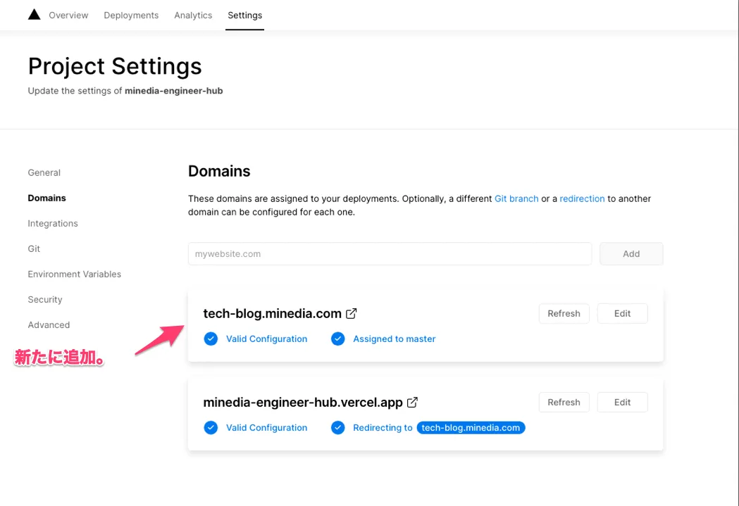
Task: Open external link icon beside tech-blog.minedia.com
Action: pyautogui.click(x=352, y=314)
